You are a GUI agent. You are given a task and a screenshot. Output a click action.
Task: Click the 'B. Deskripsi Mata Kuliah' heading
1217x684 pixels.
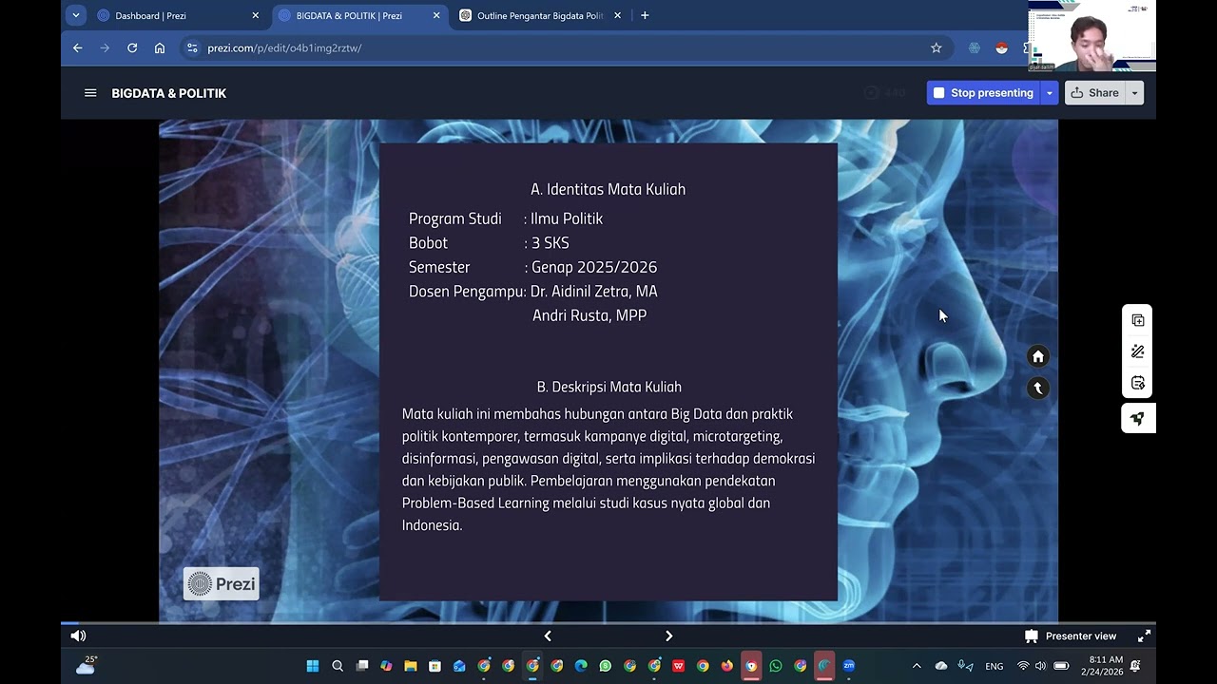608,387
